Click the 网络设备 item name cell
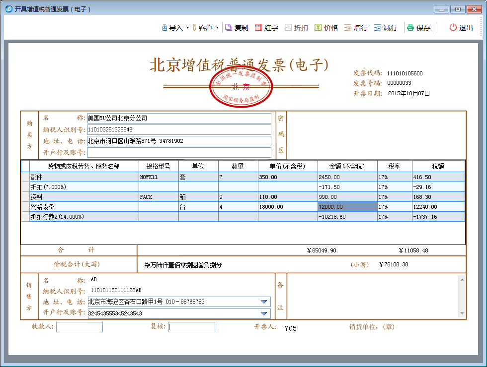Screen dimensions: 487x367 click(84, 207)
